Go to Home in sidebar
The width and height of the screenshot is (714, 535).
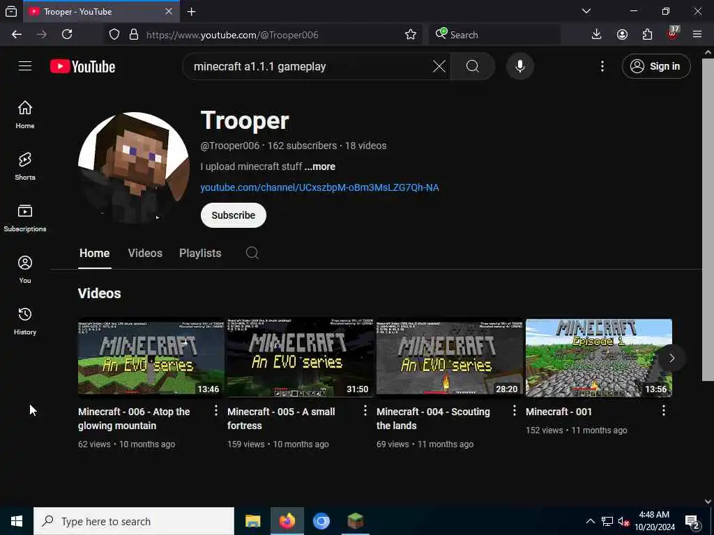(x=25, y=115)
